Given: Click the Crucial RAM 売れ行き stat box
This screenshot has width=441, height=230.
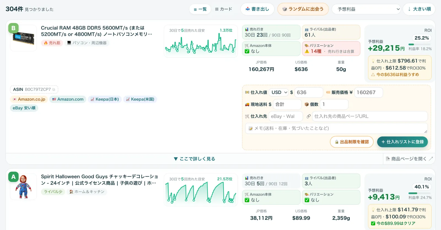Looking at the screenshot, I should pyautogui.click(x=271, y=32).
